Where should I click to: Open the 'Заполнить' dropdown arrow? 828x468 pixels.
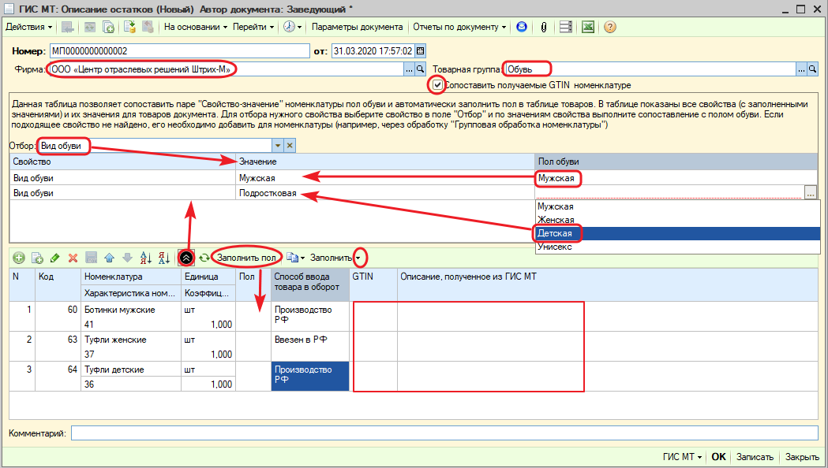pos(359,258)
